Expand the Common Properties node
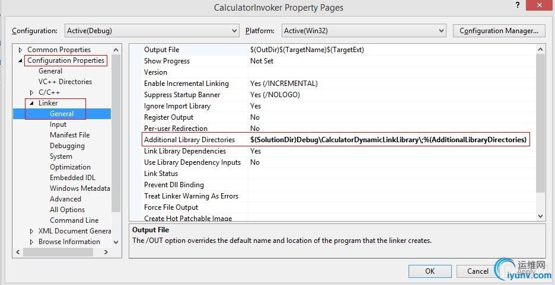The image size is (555, 285). tap(20, 50)
